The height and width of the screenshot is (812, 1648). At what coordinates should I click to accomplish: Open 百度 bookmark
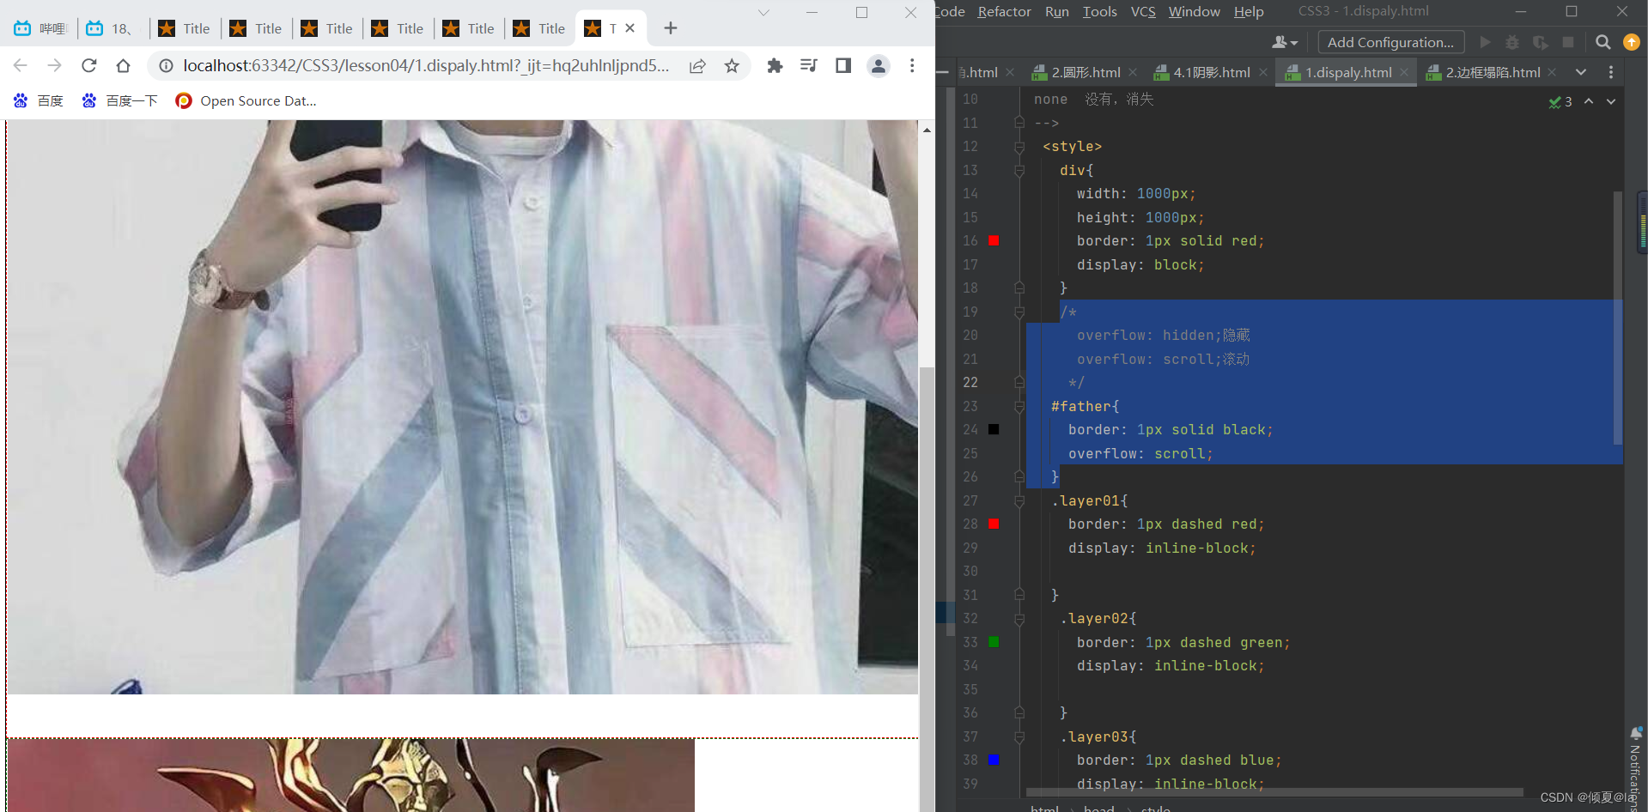click(x=39, y=100)
